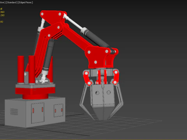The width and height of the screenshot is (187, 140).
Task: Open the [Edged Faces] viewport display menu
Action: click(25, 2)
